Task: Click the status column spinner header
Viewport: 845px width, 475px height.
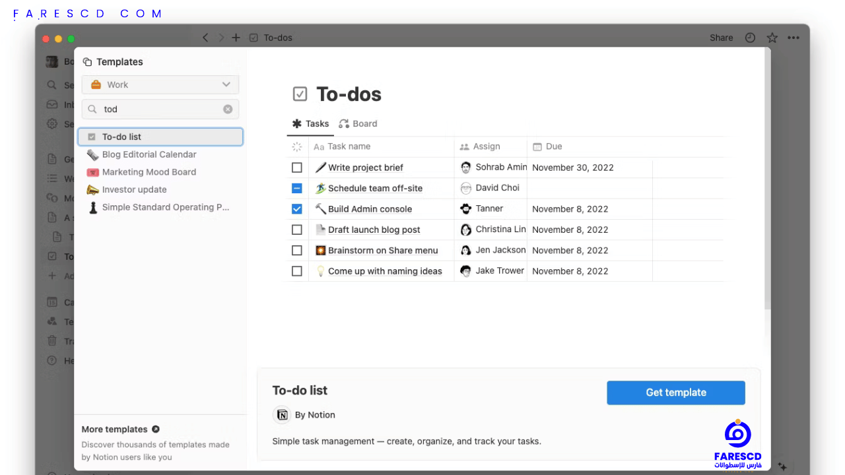Action: pyautogui.click(x=297, y=146)
